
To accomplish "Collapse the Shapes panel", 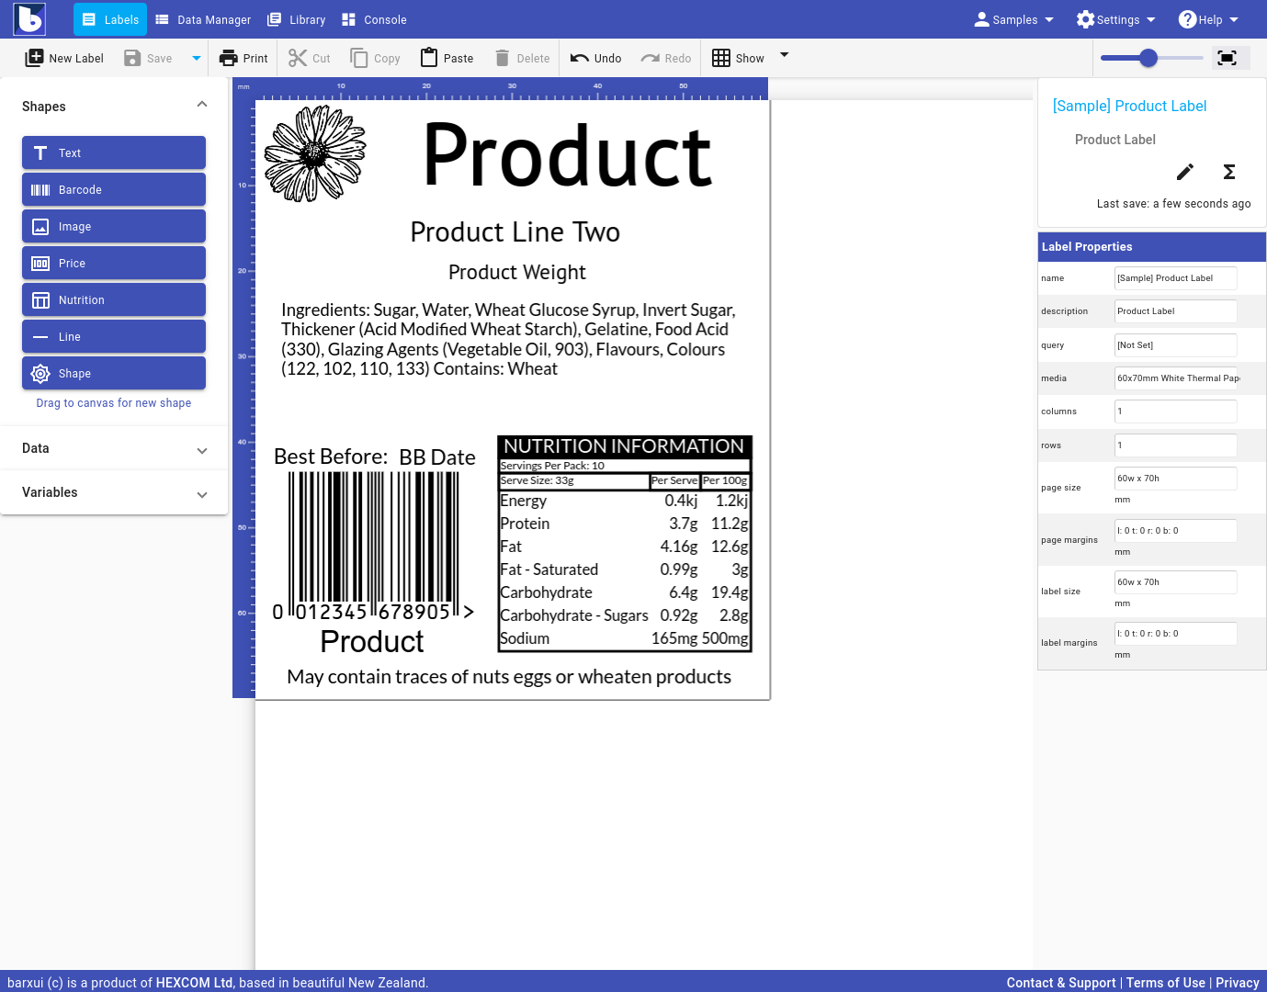I will 202,105.
